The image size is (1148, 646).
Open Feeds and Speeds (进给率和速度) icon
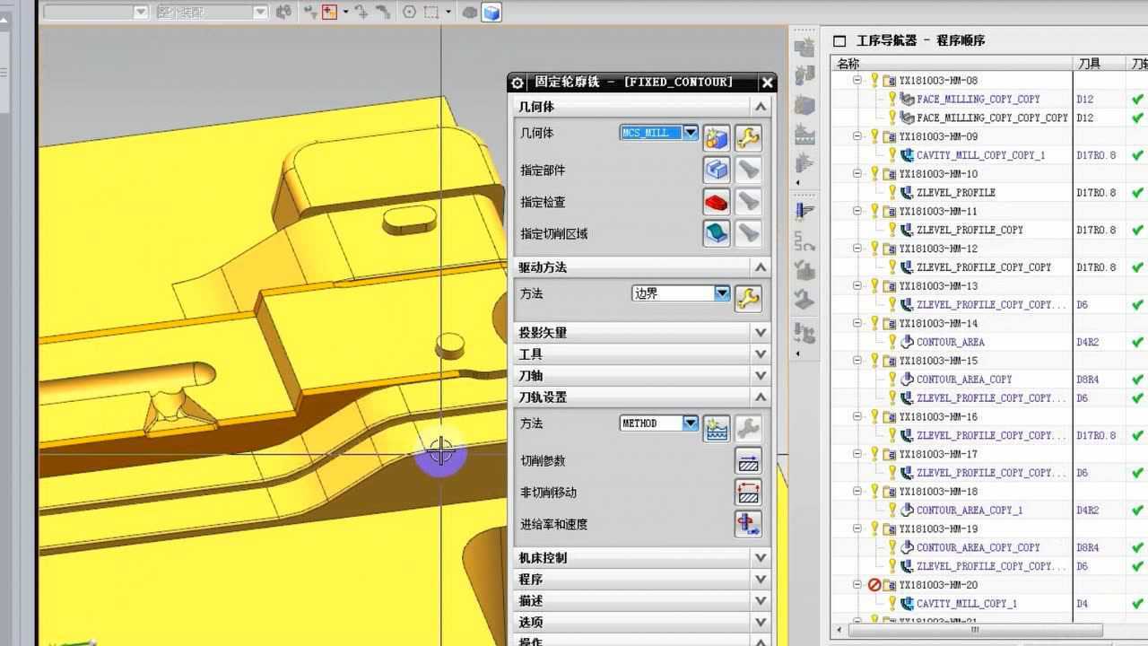[748, 524]
